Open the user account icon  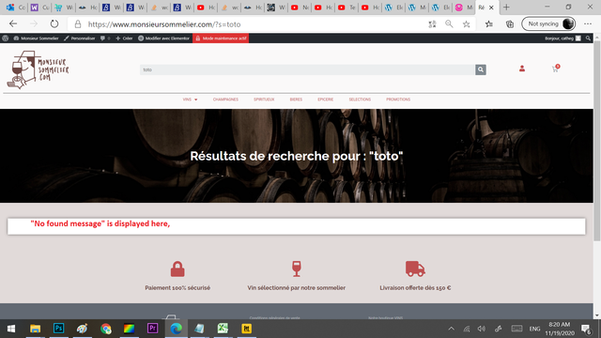522,69
